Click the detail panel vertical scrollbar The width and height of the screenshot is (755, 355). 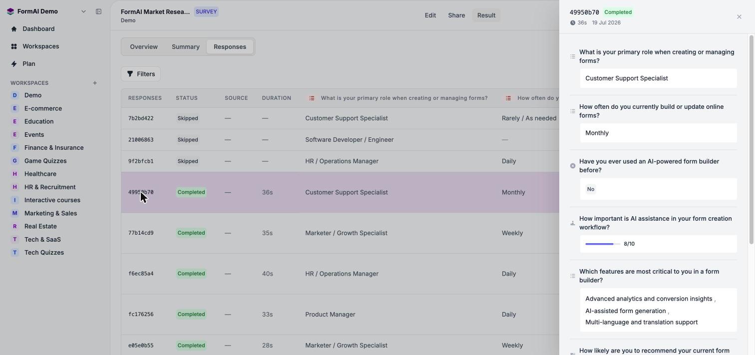(x=751, y=140)
